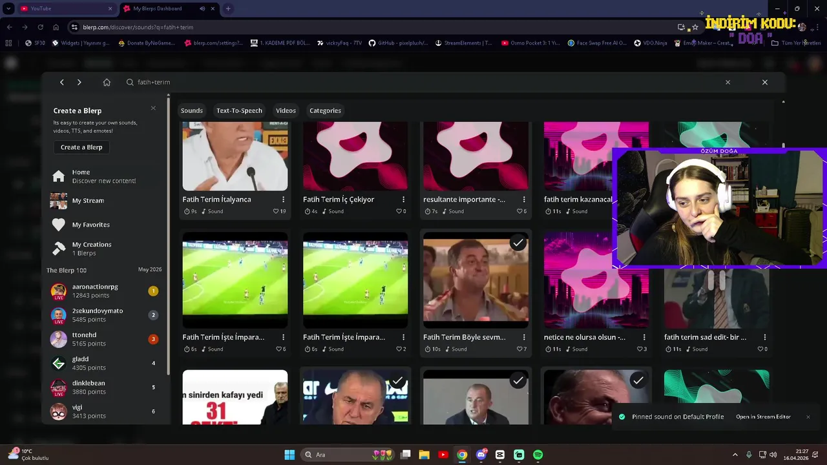
Task: Open a new browser tab
Action: point(228,8)
